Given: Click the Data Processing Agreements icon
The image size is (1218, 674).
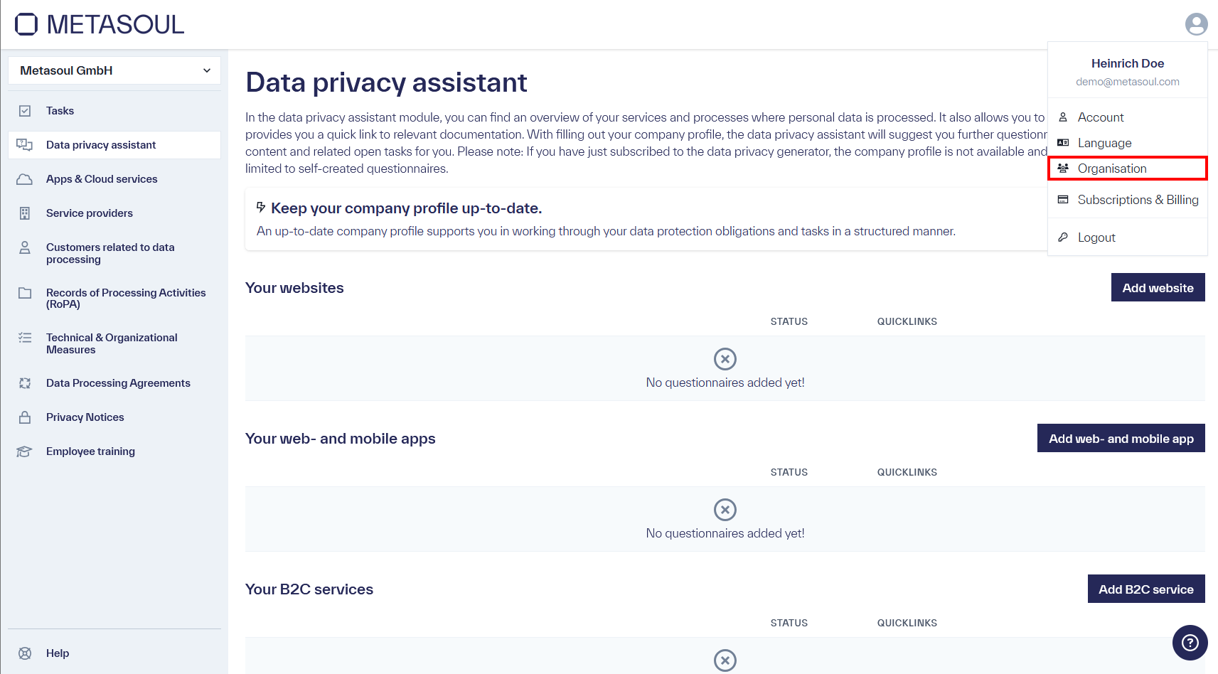Looking at the screenshot, I should coord(26,383).
